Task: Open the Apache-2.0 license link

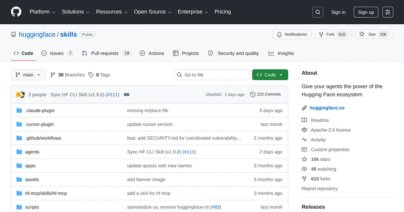Action: point(331,130)
